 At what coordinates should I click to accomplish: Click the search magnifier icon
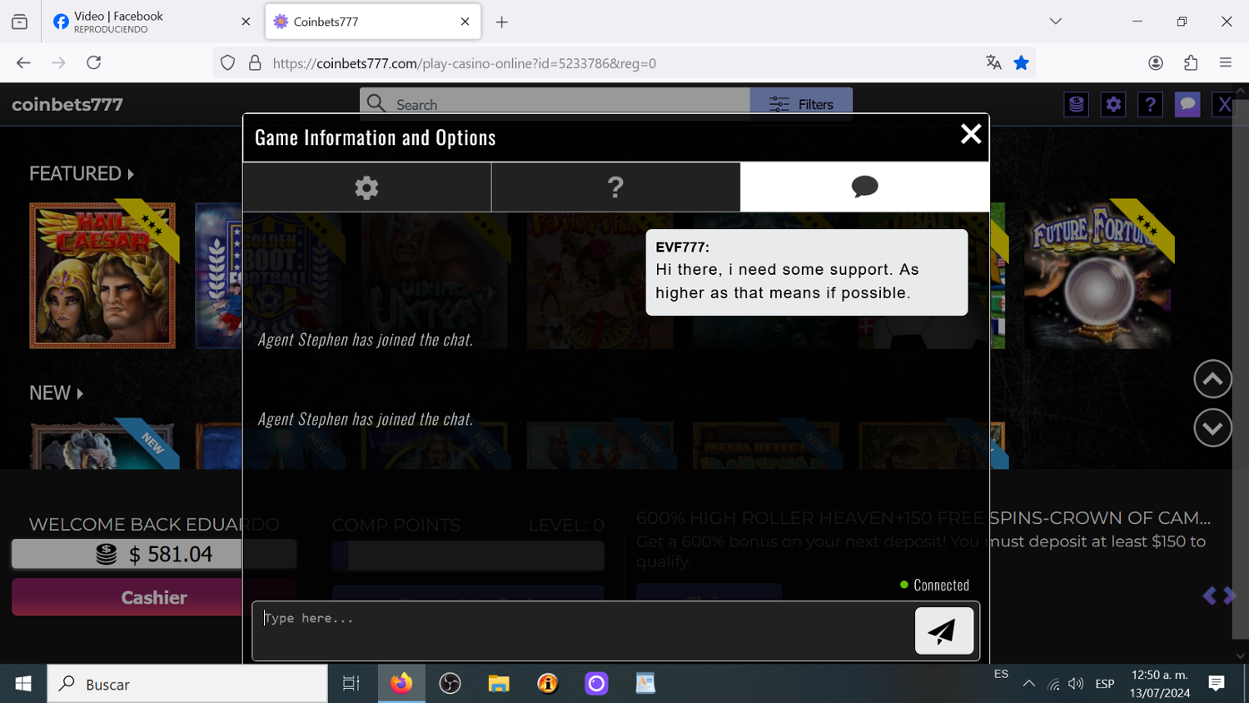376,103
